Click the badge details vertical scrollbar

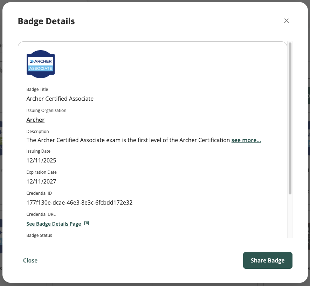(290, 118)
